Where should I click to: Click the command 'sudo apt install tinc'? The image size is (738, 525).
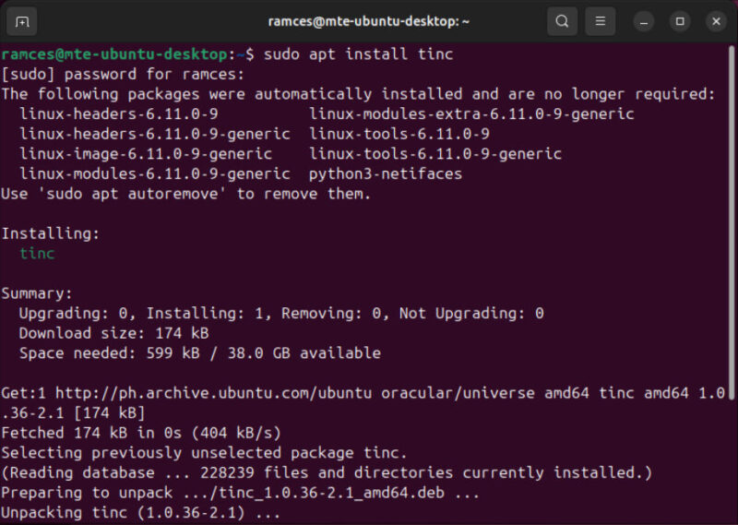pos(358,54)
